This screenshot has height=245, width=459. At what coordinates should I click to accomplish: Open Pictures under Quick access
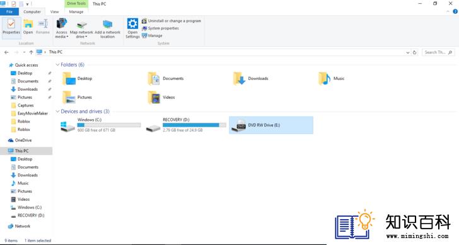(25, 98)
